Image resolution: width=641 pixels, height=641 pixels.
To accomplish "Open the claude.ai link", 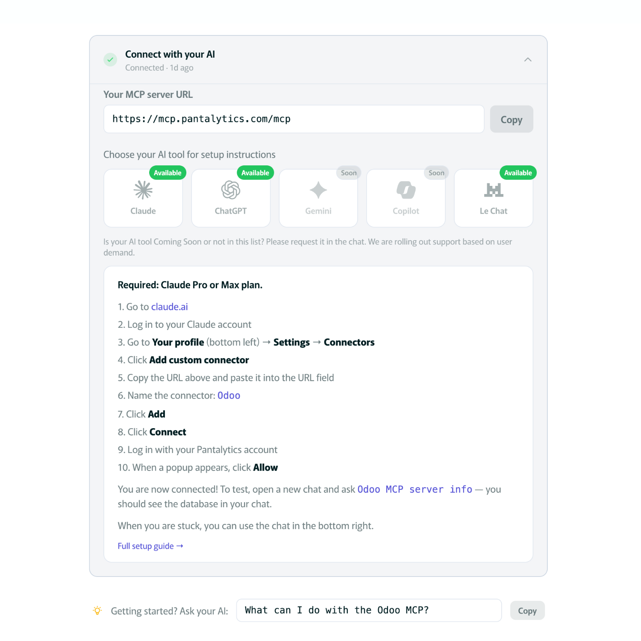I will click(169, 307).
